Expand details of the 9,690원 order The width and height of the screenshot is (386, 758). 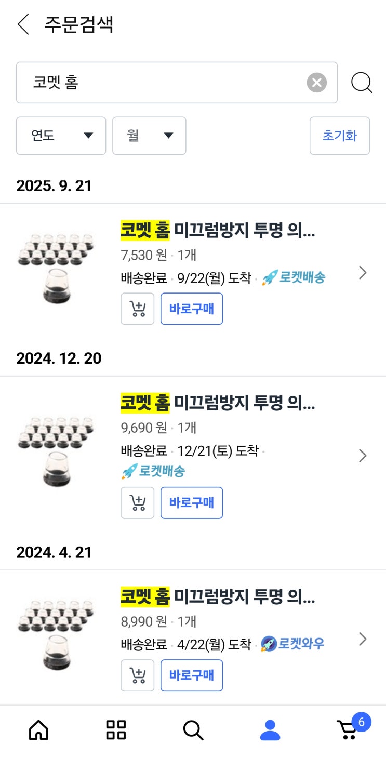pyautogui.click(x=363, y=456)
